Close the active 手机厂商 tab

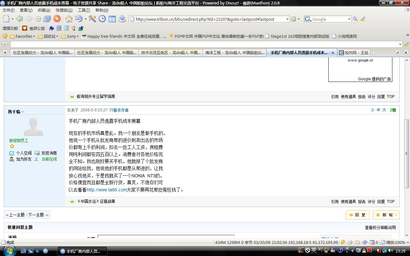coord(332,53)
